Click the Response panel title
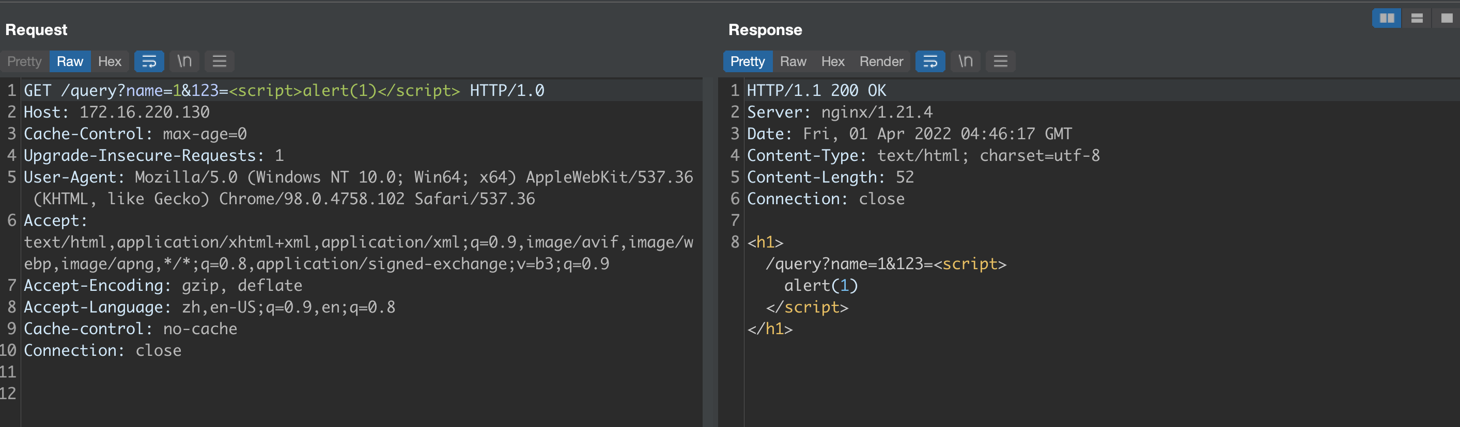The width and height of the screenshot is (1460, 427). 765,29
